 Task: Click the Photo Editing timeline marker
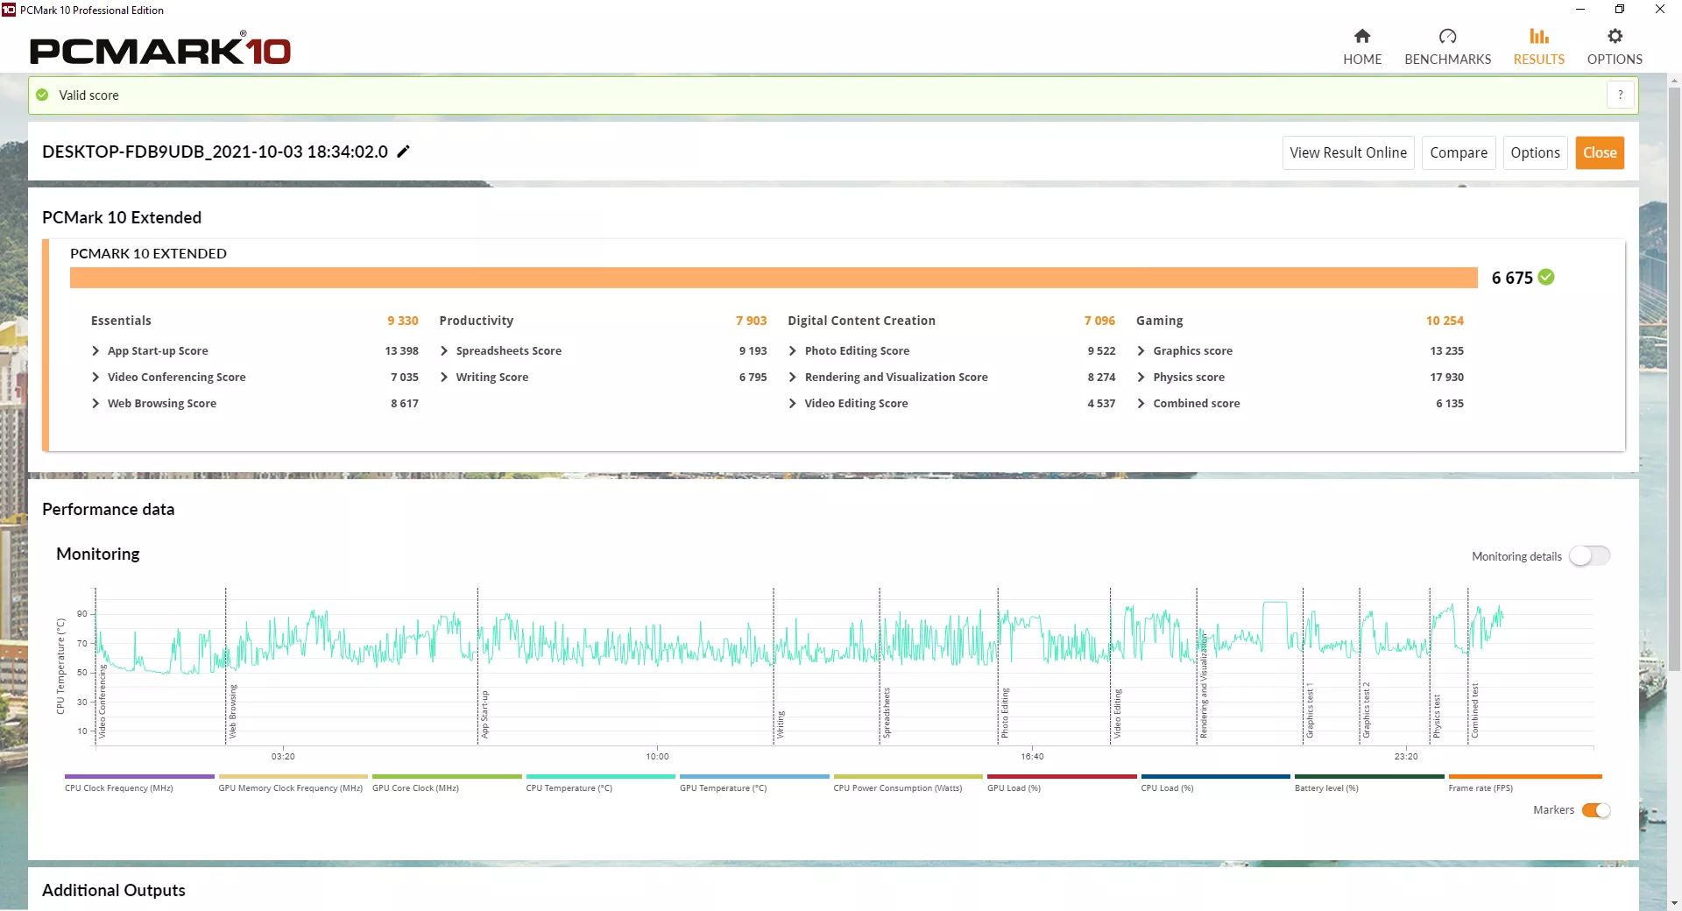(x=1005, y=713)
